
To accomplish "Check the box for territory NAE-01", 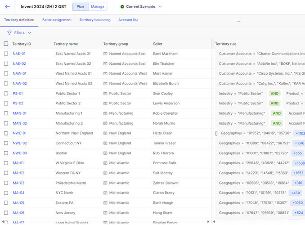I will click(x=6, y=54).
